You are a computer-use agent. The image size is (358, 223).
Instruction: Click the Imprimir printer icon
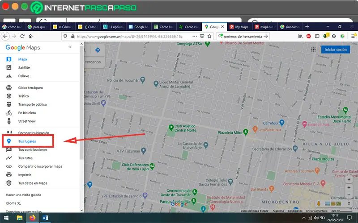coord(9,175)
